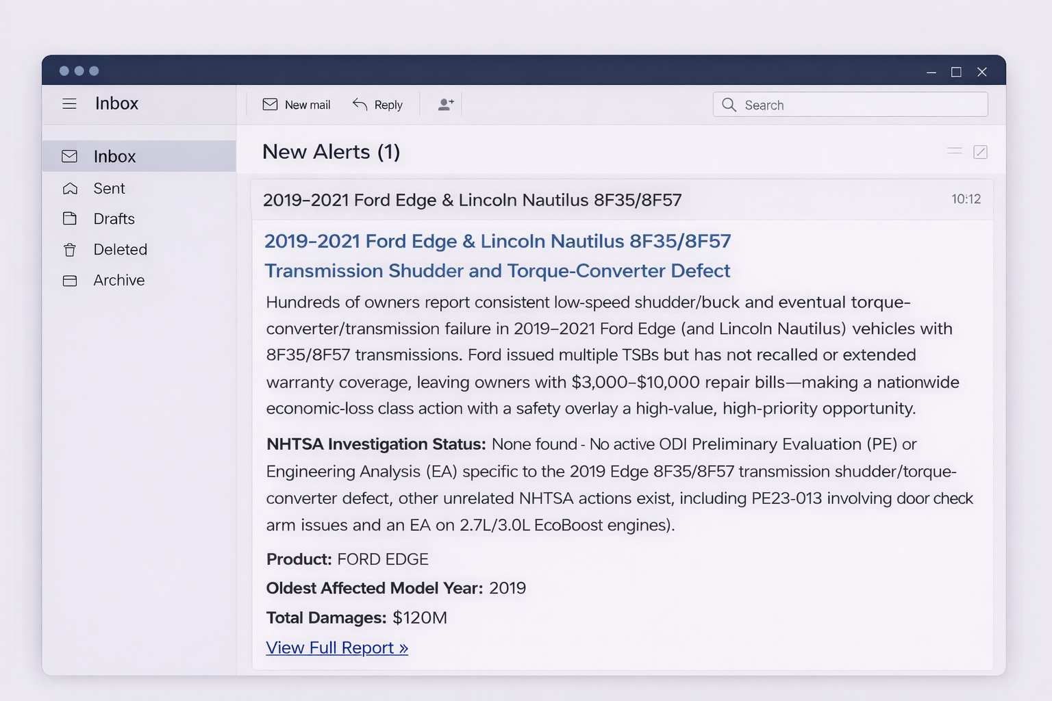Click the 10:12 timestamp
This screenshot has width=1052, height=701.
click(x=966, y=199)
